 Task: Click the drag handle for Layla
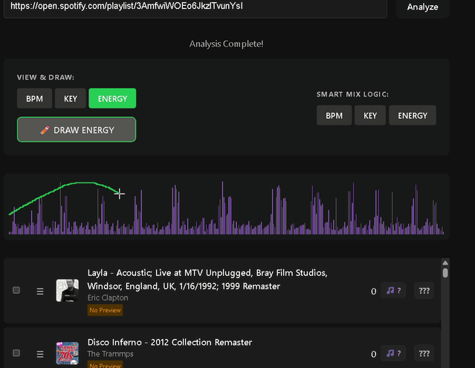pos(40,292)
